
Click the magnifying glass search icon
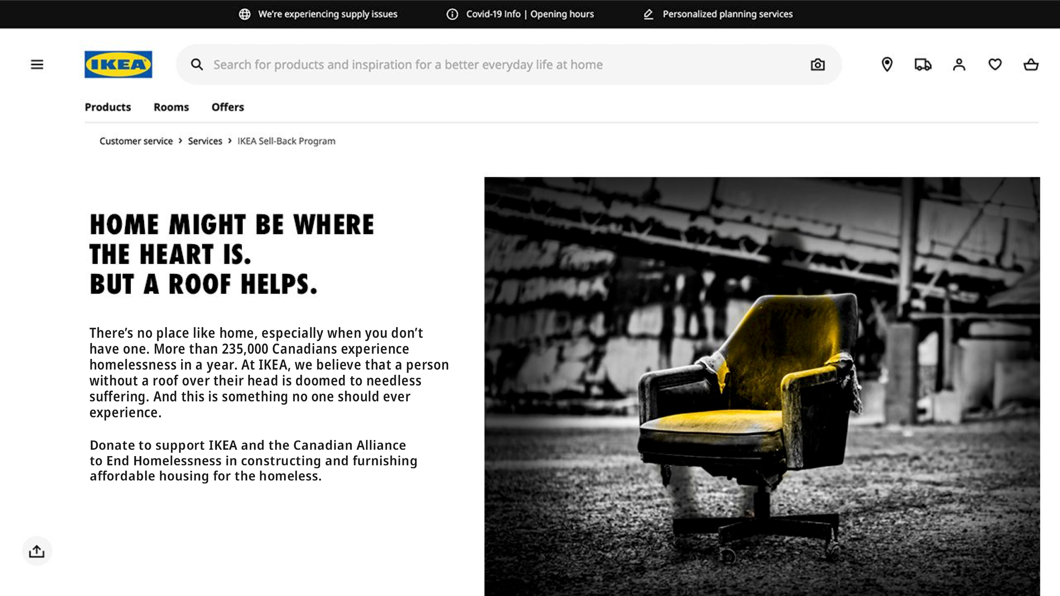click(197, 64)
